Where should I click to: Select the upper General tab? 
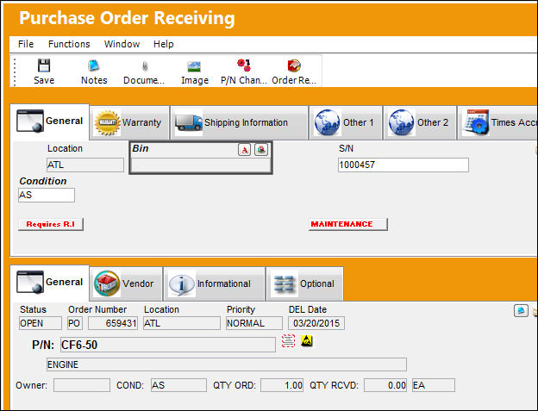[50, 121]
